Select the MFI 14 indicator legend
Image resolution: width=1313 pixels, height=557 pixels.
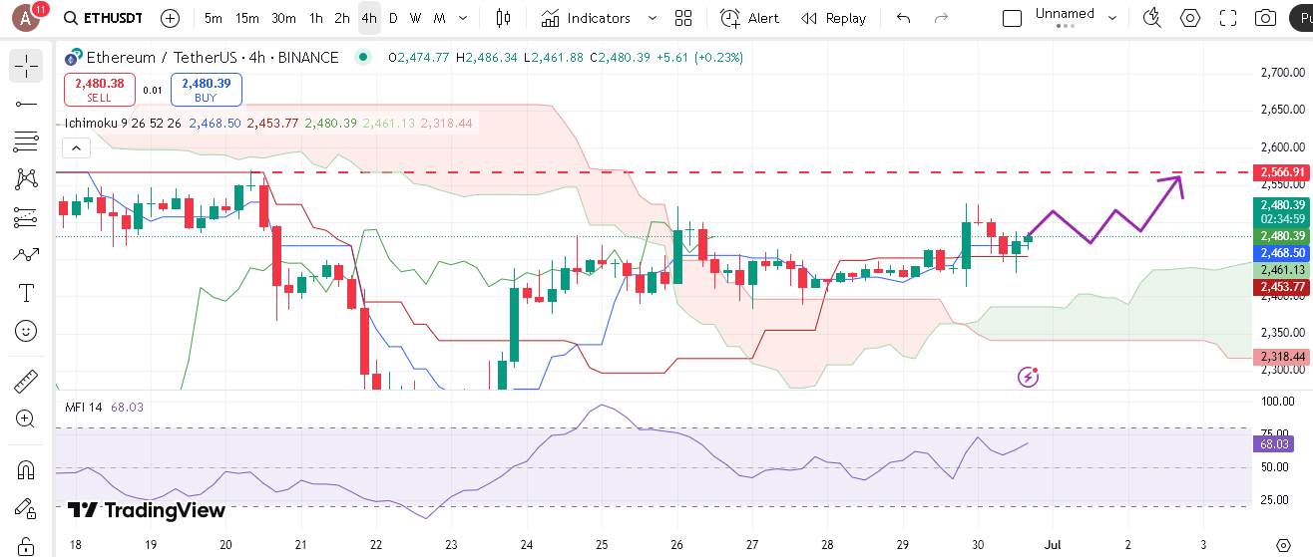click(84, 407)
